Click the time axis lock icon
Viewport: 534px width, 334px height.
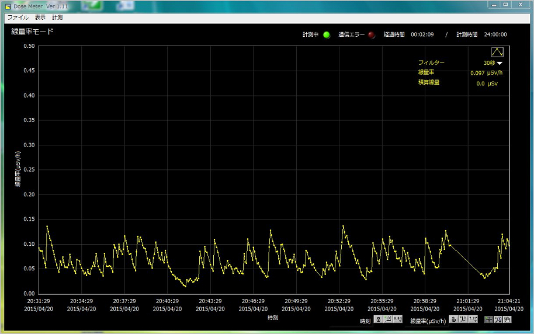pyautogui.click(x=378, y=319)
